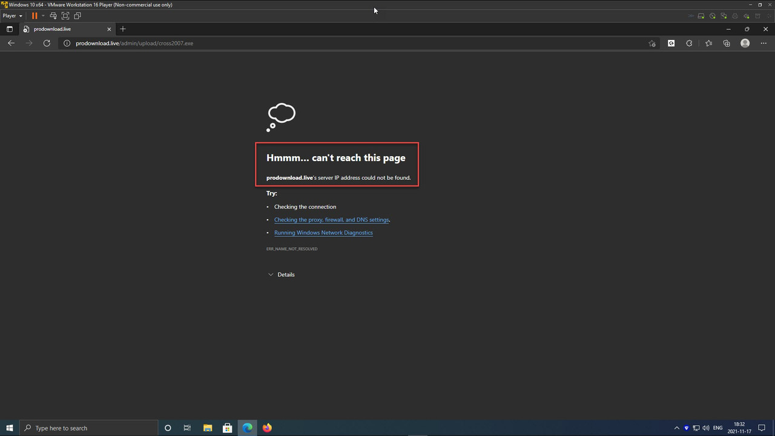Open network status tray icon

click(x=696, y=428)
